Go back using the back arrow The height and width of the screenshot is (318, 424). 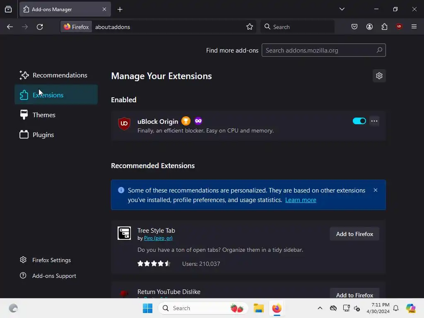coord(10,27)
